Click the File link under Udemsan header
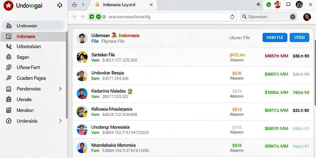Viewport: 316px width, 158px height. tap(95, 41)
